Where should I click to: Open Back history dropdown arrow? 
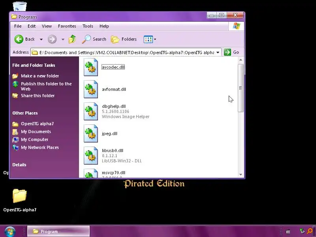41,39
